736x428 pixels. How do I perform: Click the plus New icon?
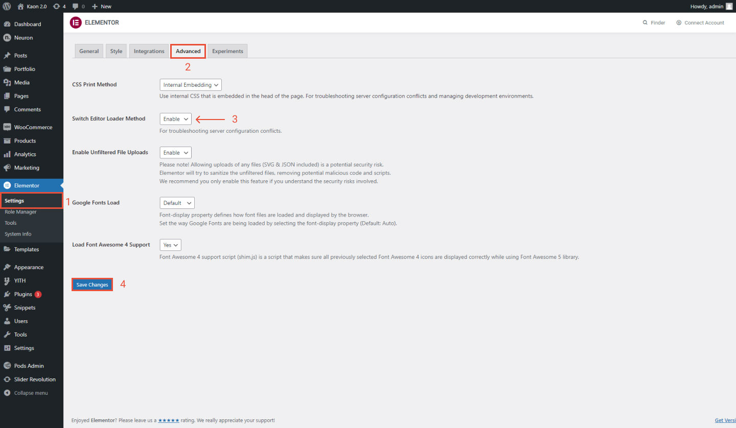(95, 6)
